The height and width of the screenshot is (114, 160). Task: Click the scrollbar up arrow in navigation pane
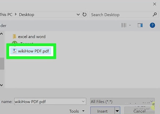pos(1,34)
